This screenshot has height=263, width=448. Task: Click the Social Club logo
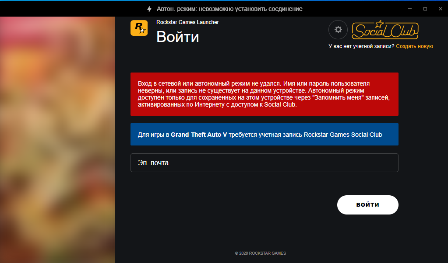(x=385, y=30)
